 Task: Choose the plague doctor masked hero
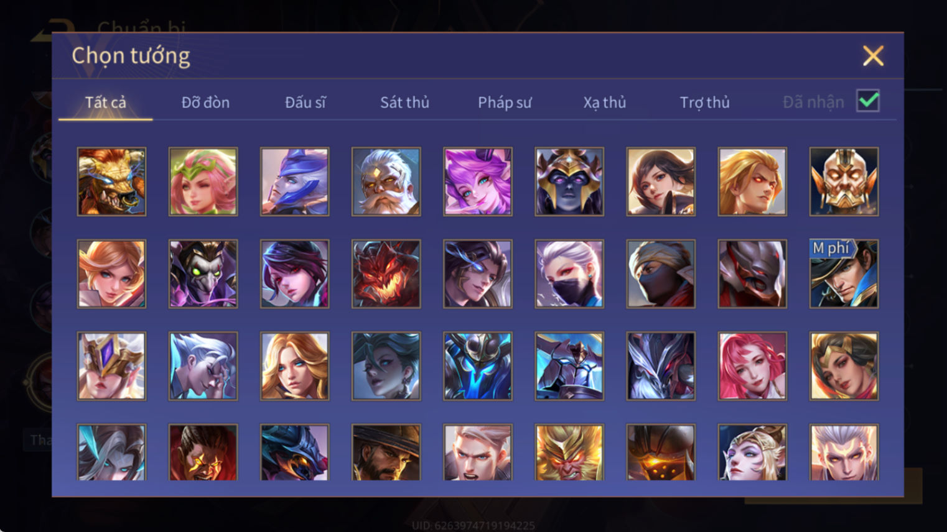(x=203, y=274)
